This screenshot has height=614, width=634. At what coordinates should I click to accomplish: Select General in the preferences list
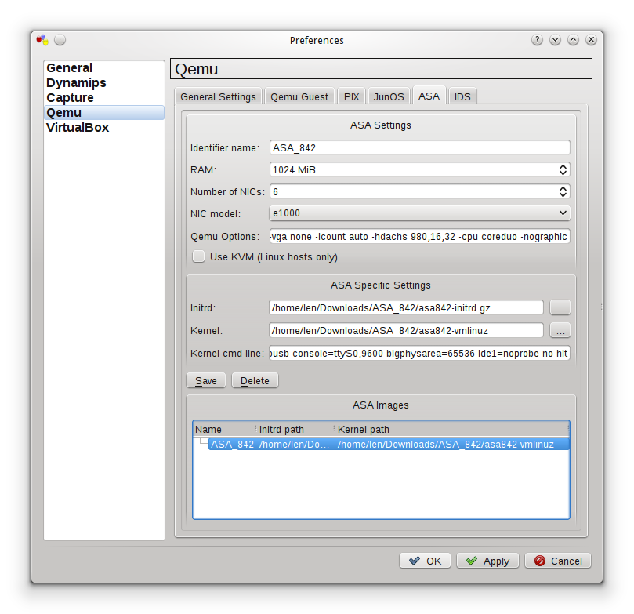pos(104,68)
